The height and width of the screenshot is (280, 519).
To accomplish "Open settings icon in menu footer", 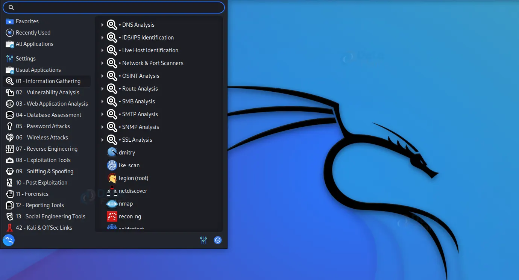I will pos(203,240).
